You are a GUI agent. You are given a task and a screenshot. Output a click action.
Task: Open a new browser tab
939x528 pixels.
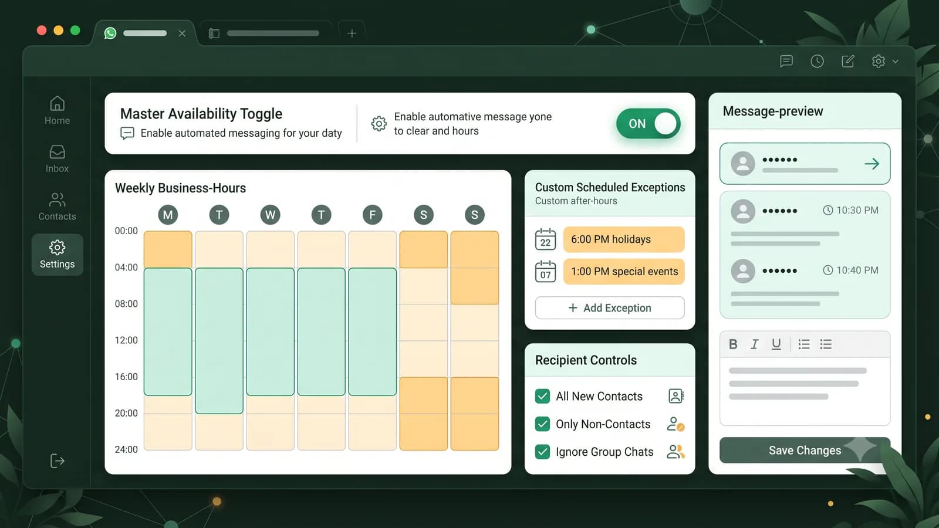click(x=352, y=33)
